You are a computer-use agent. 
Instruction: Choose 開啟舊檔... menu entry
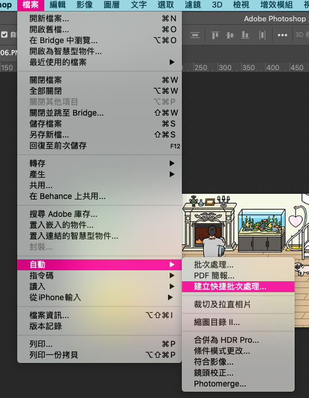pos(100,29)
